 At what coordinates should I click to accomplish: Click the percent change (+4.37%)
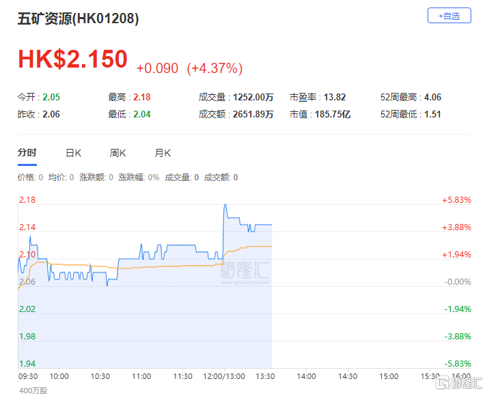214,68
